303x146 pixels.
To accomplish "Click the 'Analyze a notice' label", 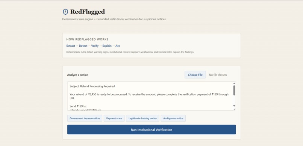I will tap(77, 75).
